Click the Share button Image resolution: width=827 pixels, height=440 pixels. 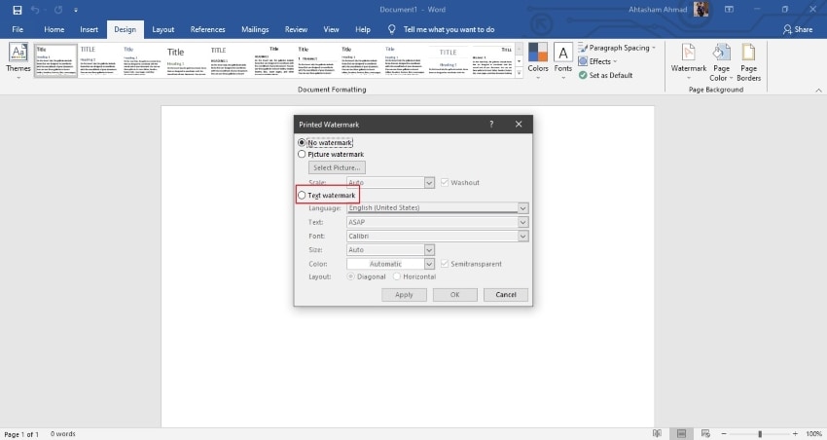coord(798,29)
